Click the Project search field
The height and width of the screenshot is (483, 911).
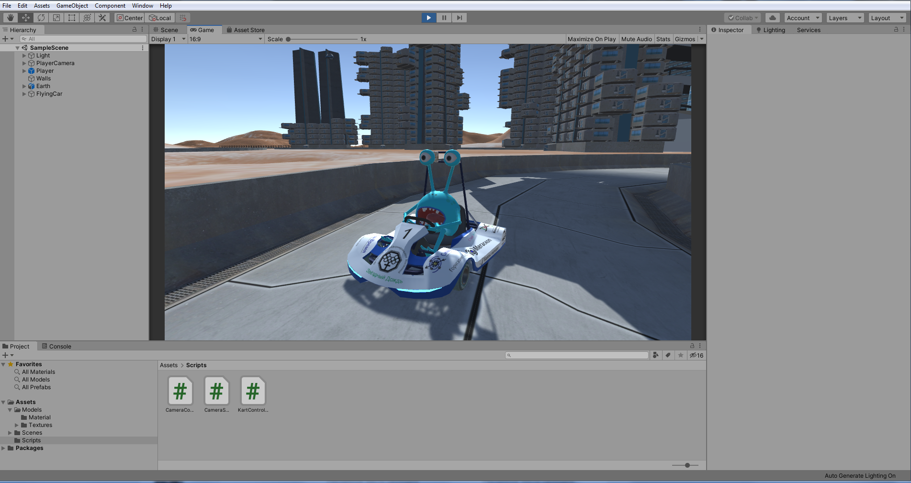(x=577, y=355)
